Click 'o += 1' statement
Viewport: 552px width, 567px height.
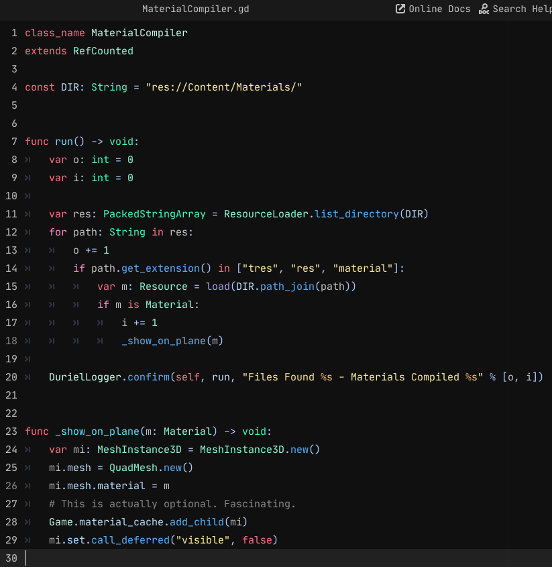[91, 250]
